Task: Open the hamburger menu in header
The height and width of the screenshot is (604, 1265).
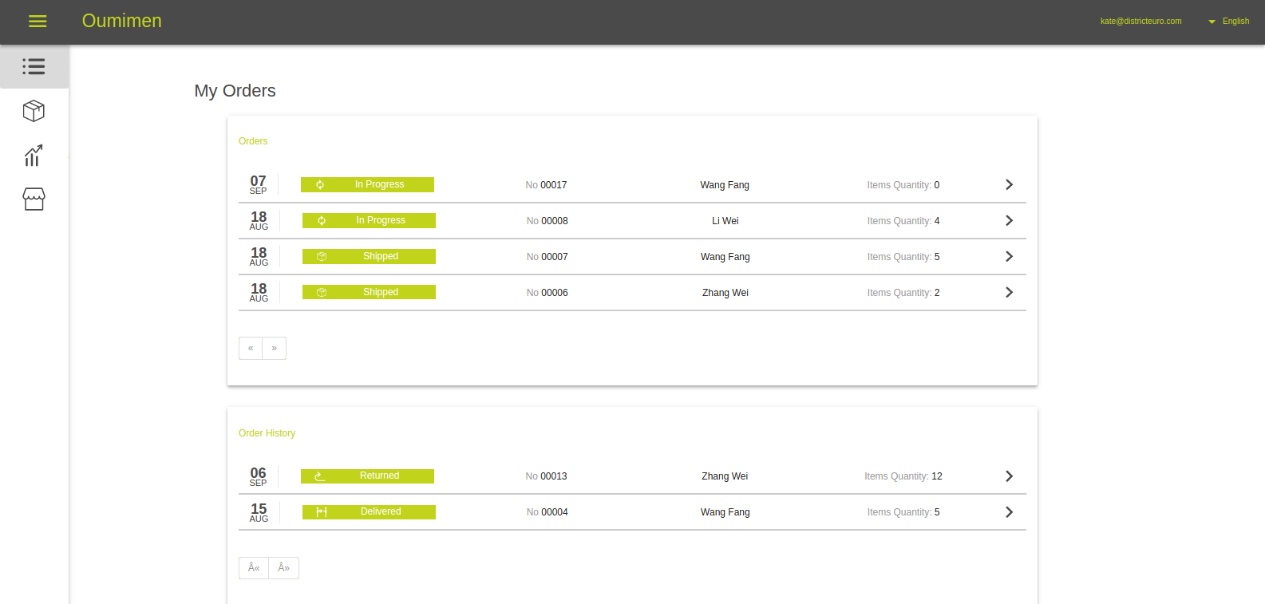Action: coord(38,22)
